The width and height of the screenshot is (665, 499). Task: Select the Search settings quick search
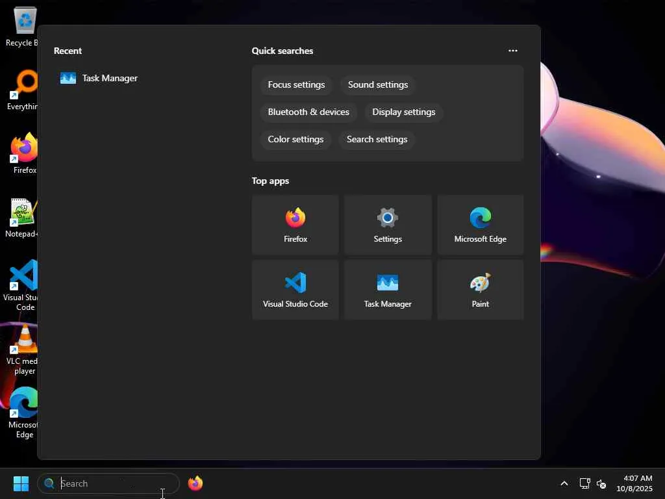coord(377,139)
